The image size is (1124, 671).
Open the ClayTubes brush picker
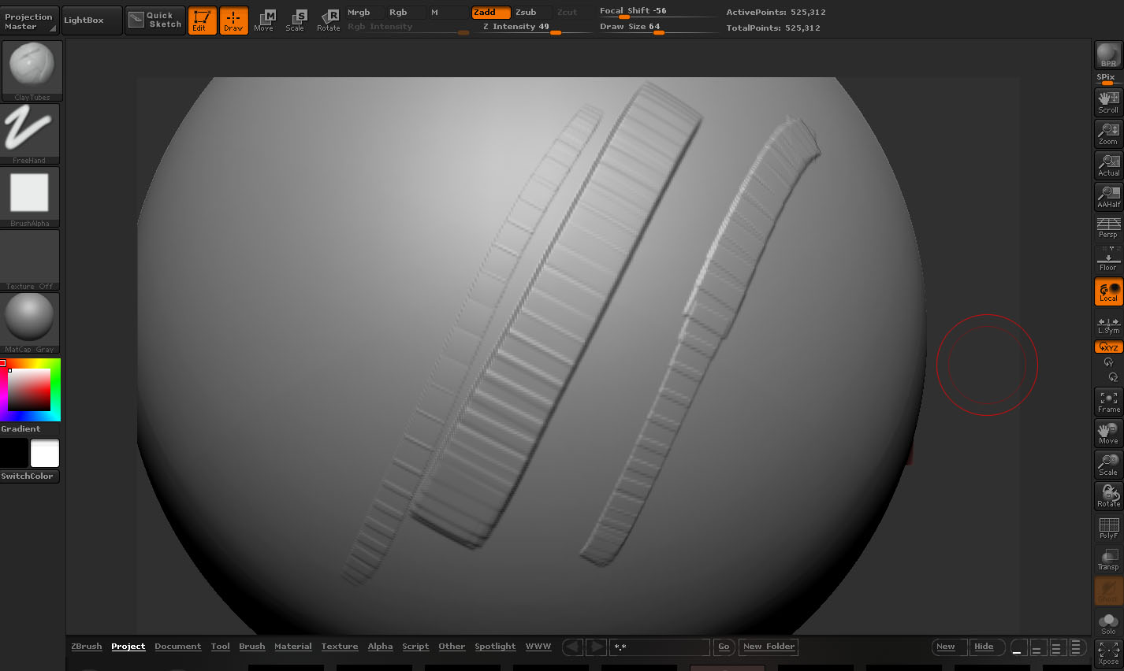(x=32, y=71)
